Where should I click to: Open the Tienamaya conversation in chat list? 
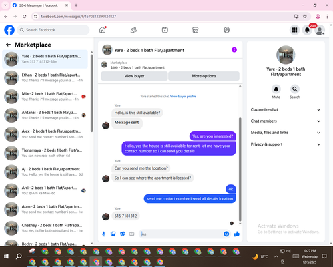point(45,153)
